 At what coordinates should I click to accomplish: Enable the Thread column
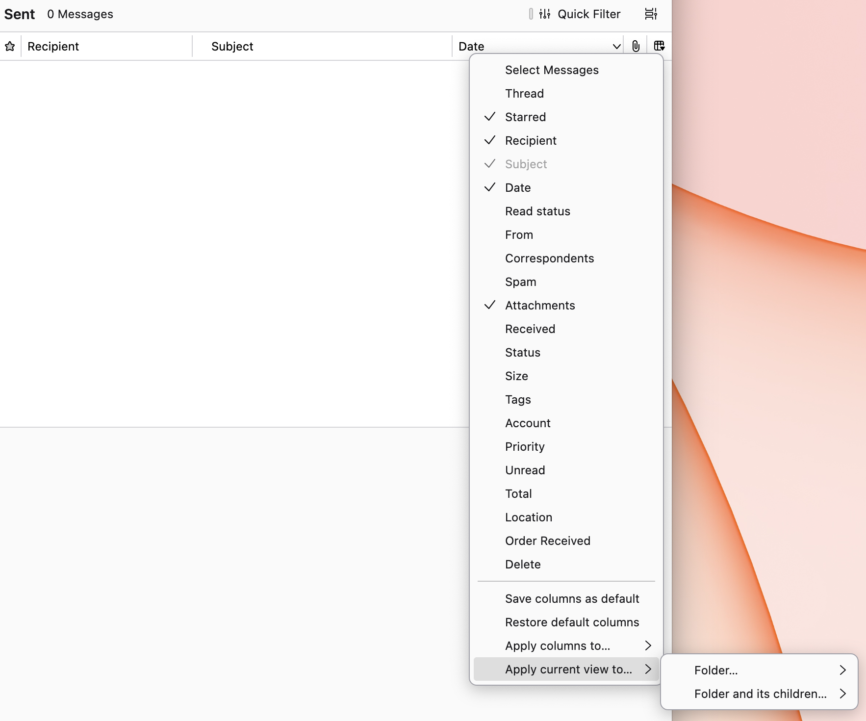click(566, 93)
